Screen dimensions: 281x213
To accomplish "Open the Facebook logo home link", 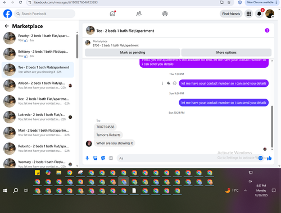I will (x=8, y=13).
